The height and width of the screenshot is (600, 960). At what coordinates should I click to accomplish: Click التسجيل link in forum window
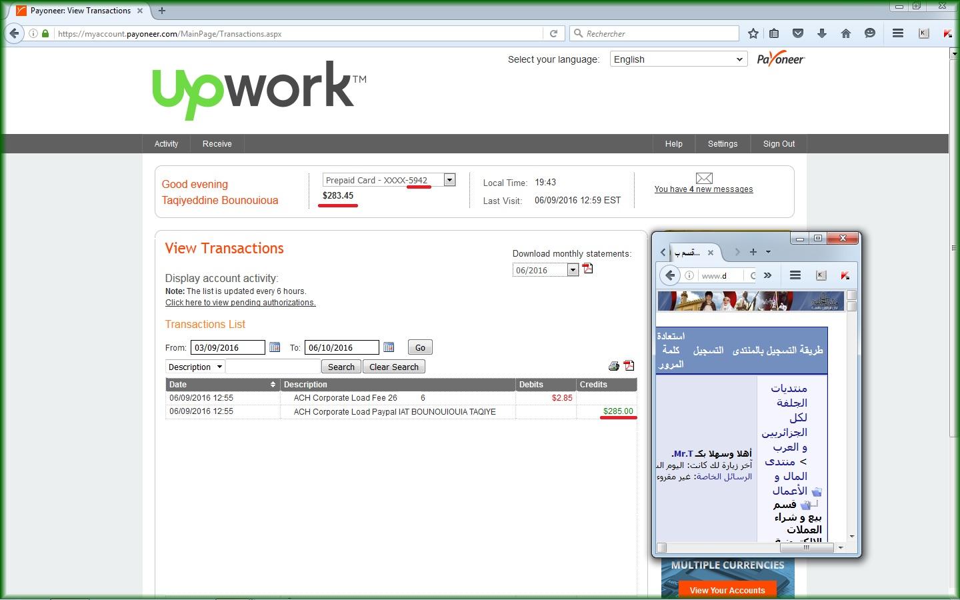[708, 350]
